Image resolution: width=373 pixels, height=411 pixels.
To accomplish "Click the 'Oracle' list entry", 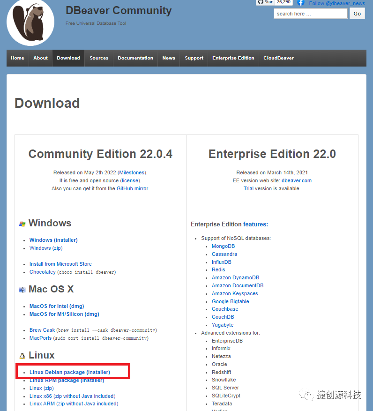I will [x=219, y=364].
